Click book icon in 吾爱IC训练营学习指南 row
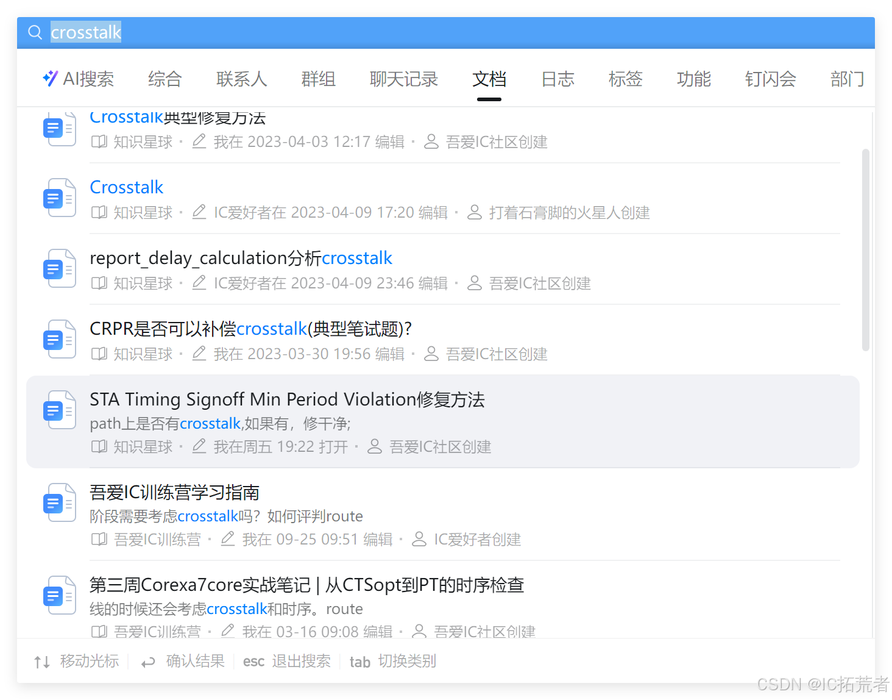This screenshot has height=700, width=892. [99, 539]
